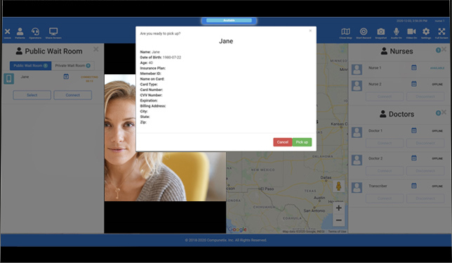
Task: Click Disconnect button under Doctor 1
Action: coord(425,143)
